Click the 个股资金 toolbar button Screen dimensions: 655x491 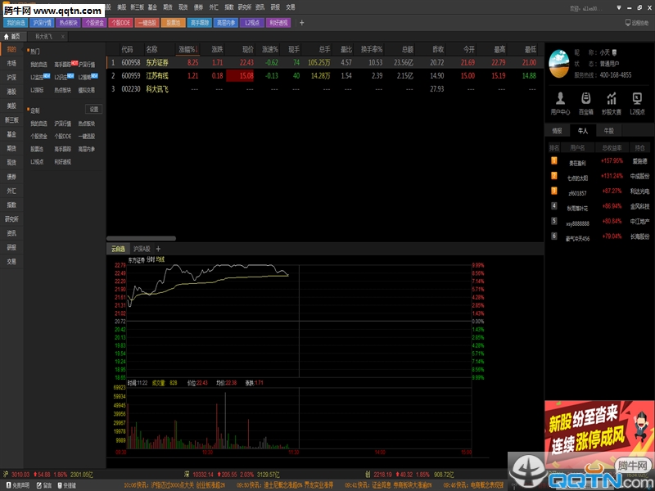94,23
